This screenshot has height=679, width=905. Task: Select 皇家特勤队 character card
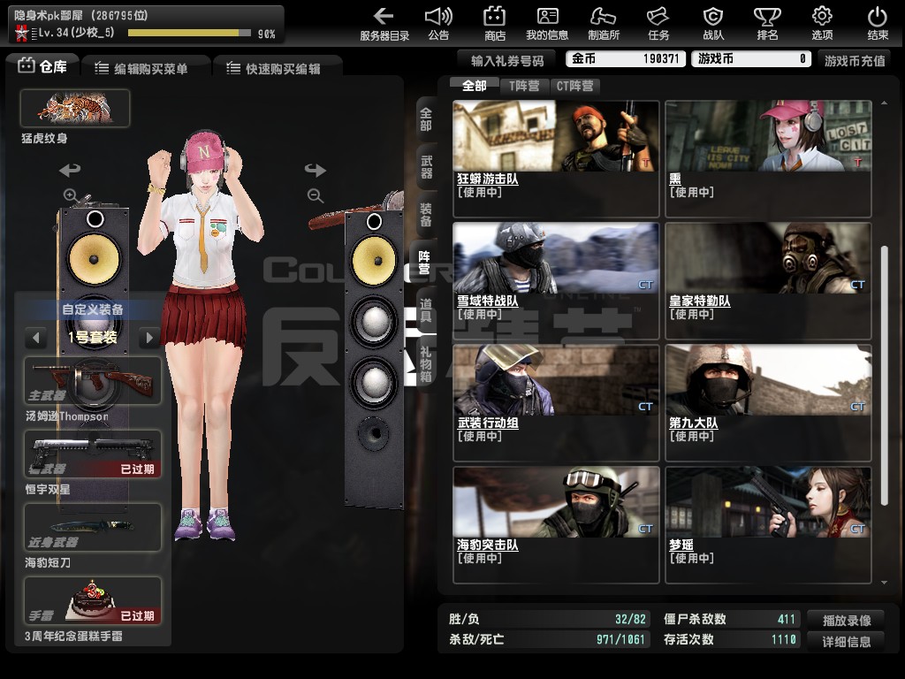[768, 280]
